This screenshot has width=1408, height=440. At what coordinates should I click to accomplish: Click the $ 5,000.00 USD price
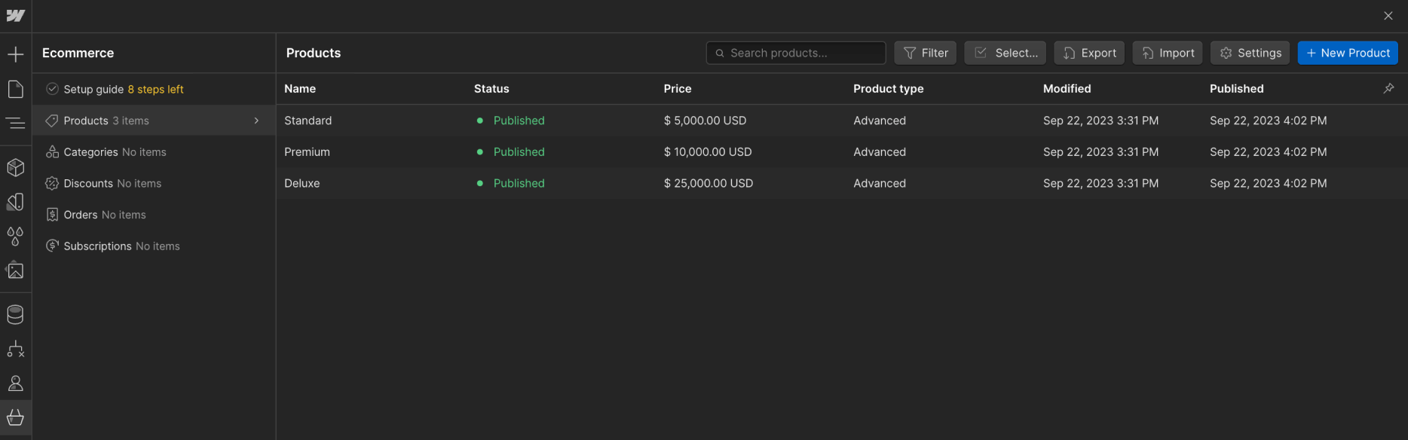[705, 121]
